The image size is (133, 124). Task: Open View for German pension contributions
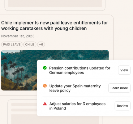[x=124, y=70]
